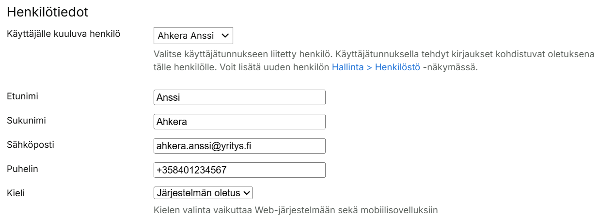Image resolution: width=613 pixels, height=219 pixels.
Task: Click the Sukunimi label text
Action: 26,120
